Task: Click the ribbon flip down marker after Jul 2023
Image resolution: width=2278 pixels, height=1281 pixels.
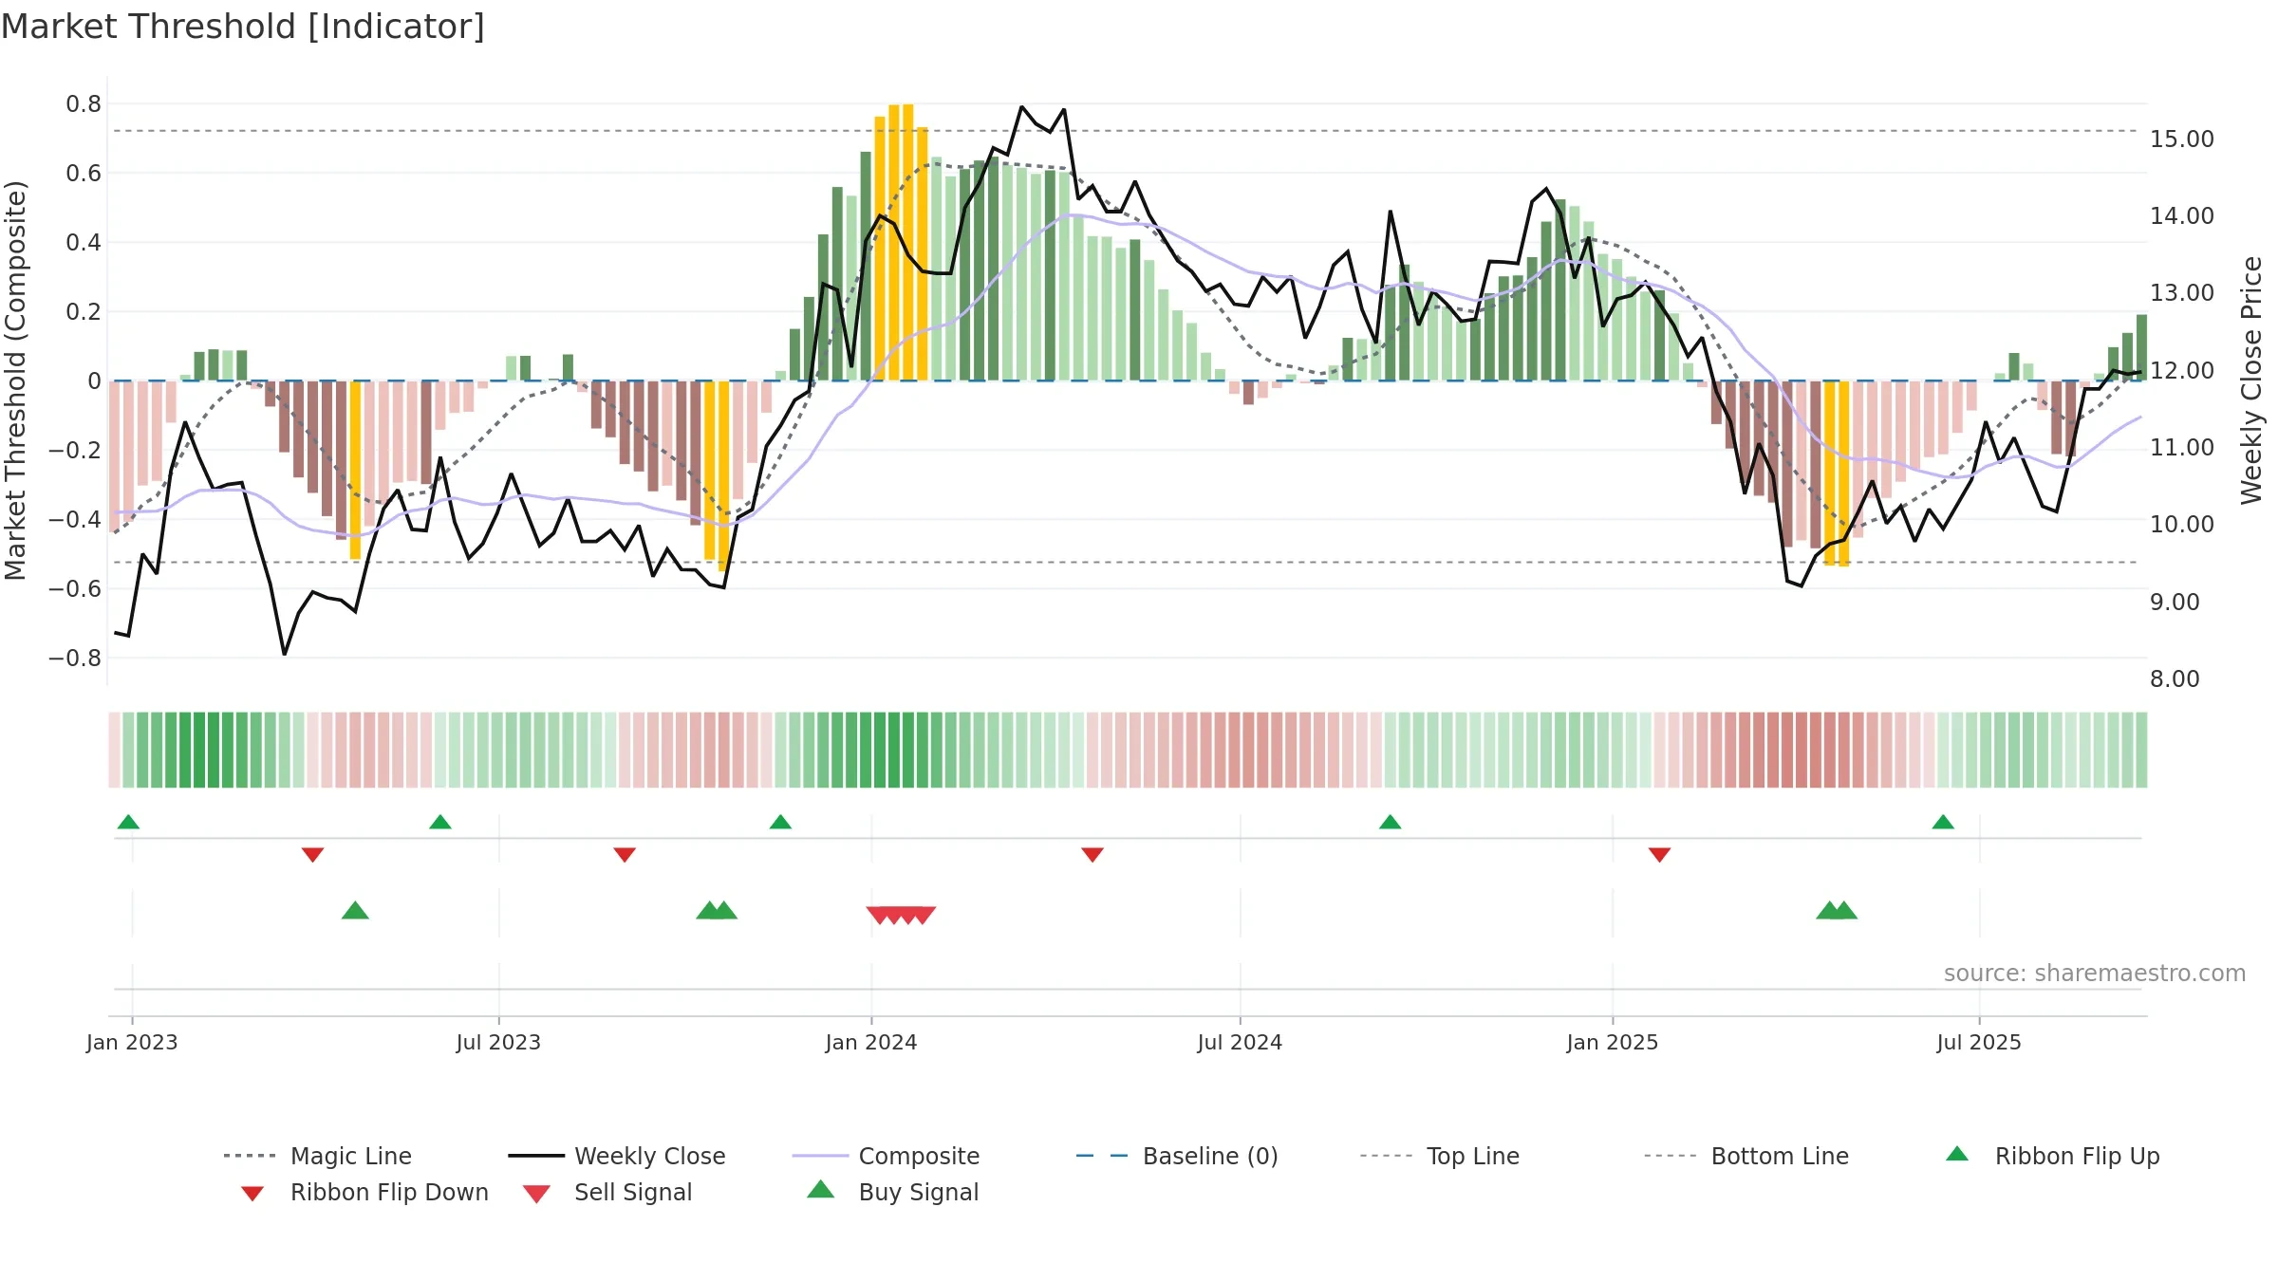Action: 625,855
